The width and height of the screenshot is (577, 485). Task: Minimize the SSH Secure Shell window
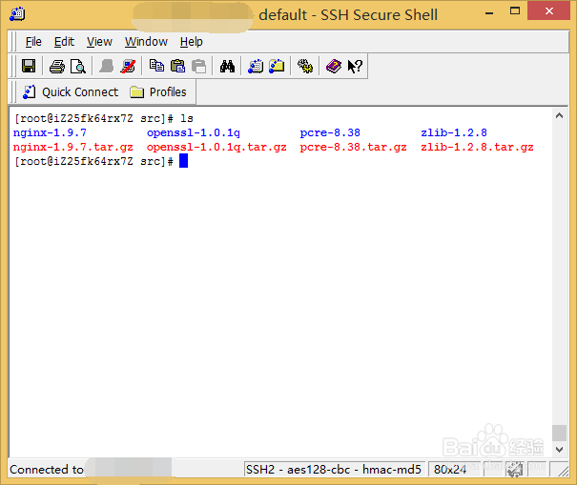489,12
